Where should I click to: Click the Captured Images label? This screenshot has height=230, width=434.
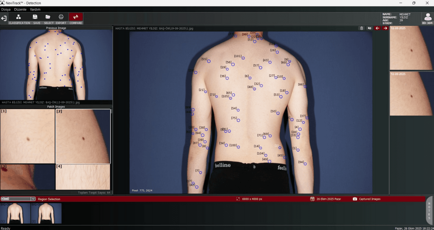(x=370, y=199)
